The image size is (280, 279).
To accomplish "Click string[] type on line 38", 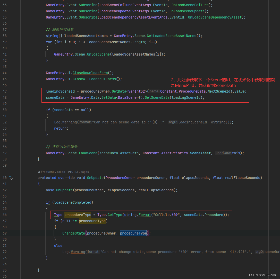I will pyautogui.click(x=54, y=36).
